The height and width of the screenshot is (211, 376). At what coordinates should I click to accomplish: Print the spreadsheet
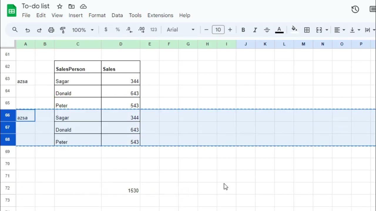(51, 30)
